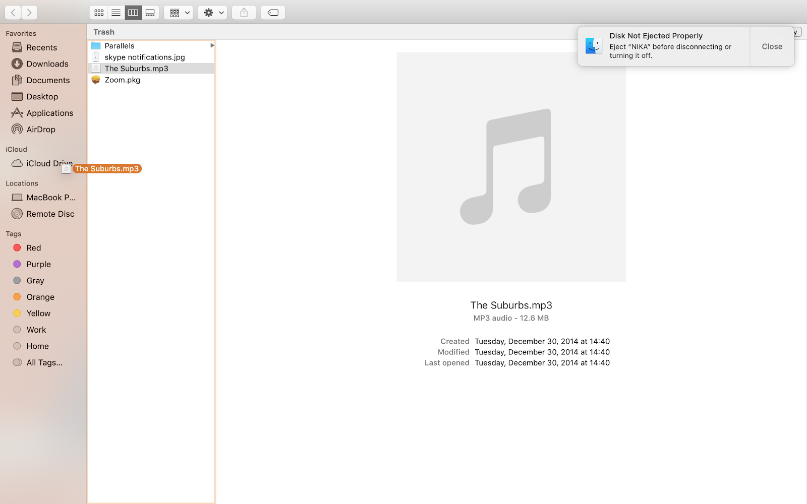Viewport: 807px width, 504px height.
Task: Click The Suburbs.mp3 list icon
Action: coord(96,69)
